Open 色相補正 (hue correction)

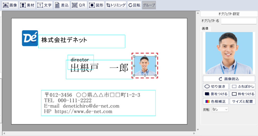pyautogui.click(x=216, y=102)
